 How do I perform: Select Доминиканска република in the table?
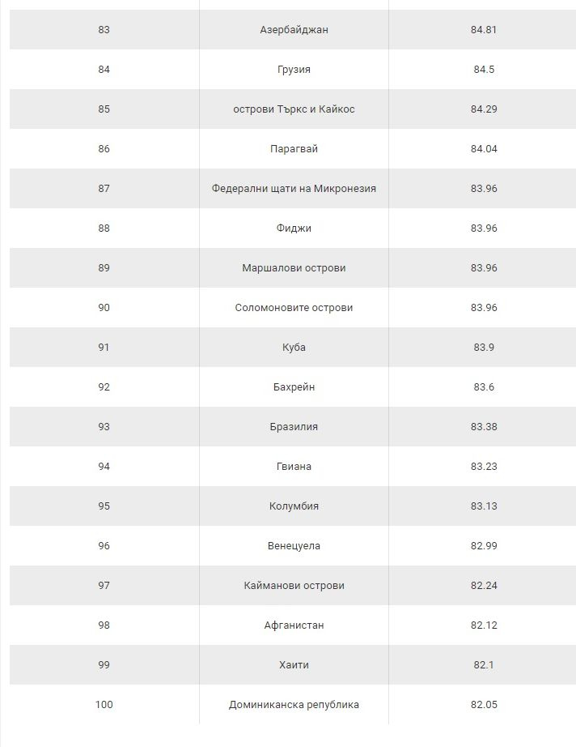[294, 705]
